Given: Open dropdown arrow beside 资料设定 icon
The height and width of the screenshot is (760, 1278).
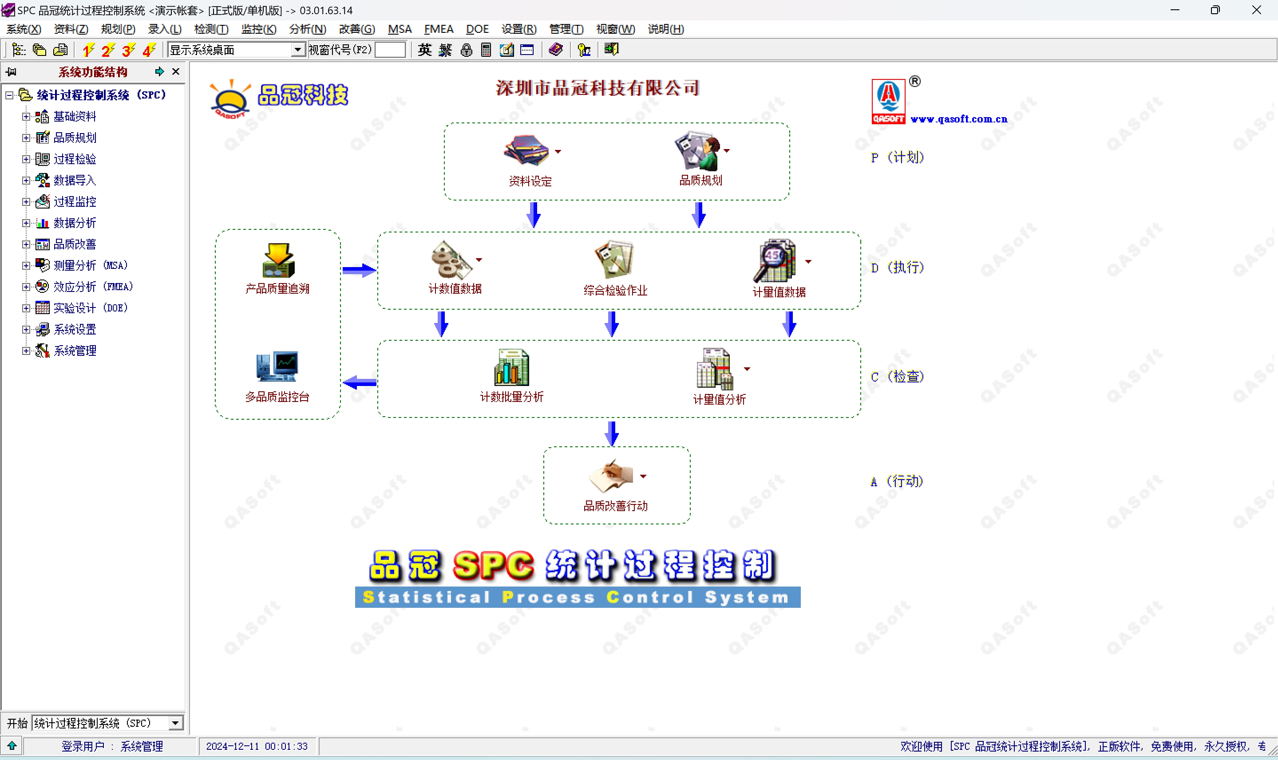Looking at the screenshot, I should [x=558, y=152].
